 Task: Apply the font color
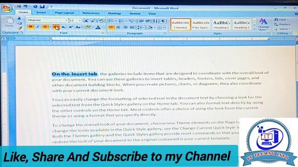(98, 27)
